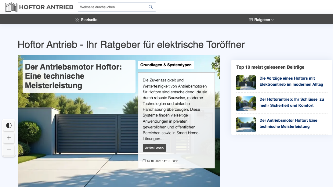Open the Ratgeber menu item
This screenshot has height=187, width=333.
coord(262,20)
